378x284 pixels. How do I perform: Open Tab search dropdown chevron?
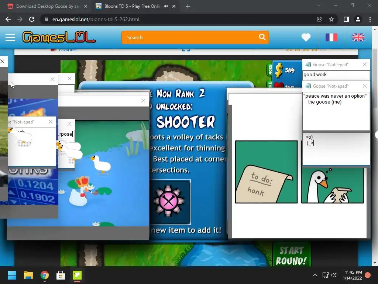tap(319, 5)
